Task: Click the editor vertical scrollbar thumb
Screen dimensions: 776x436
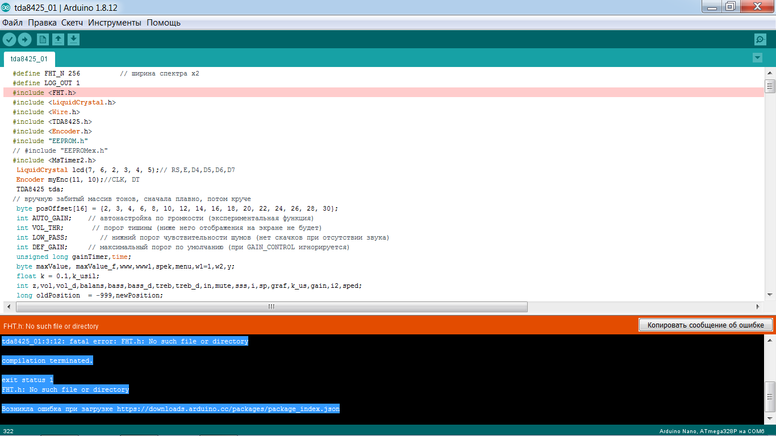Action: (x=770, y=86)
